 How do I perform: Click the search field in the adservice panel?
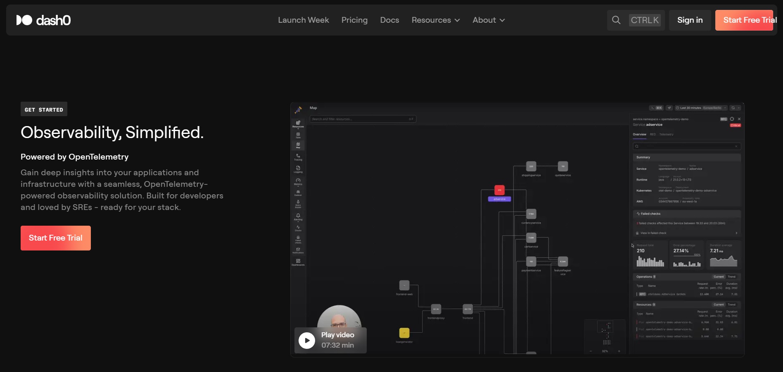click(687, 146)
